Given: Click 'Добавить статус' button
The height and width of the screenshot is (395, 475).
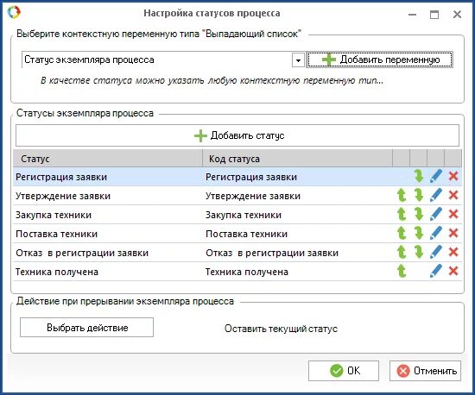Looking at the screenshot, I should 237,135.
